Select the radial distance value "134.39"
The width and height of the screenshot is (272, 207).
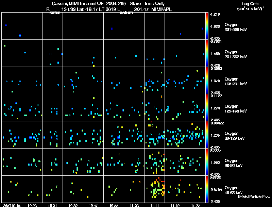[x=69, y=9]
